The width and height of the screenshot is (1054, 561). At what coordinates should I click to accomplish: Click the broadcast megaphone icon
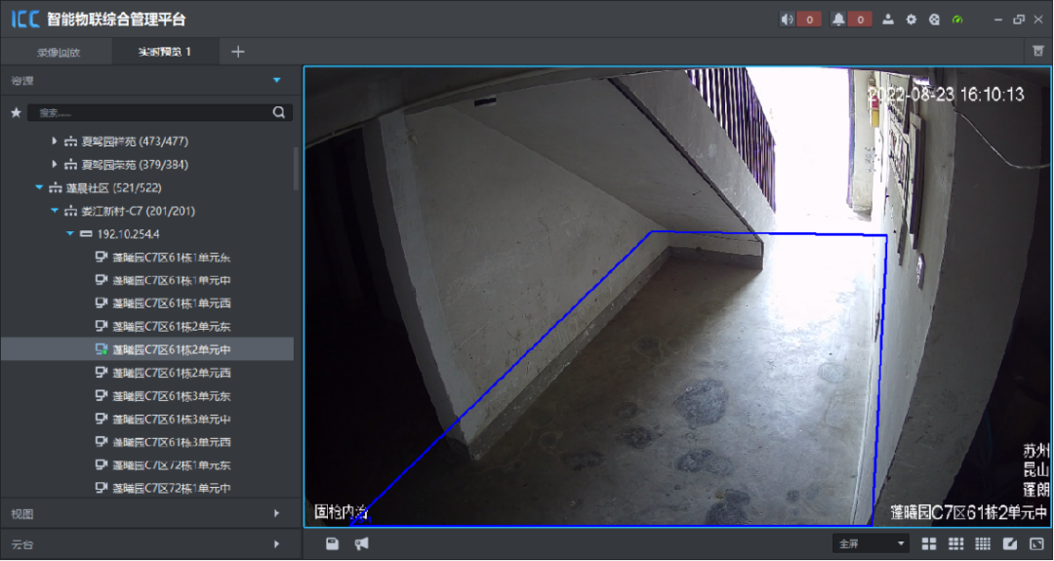coord(361,543)
